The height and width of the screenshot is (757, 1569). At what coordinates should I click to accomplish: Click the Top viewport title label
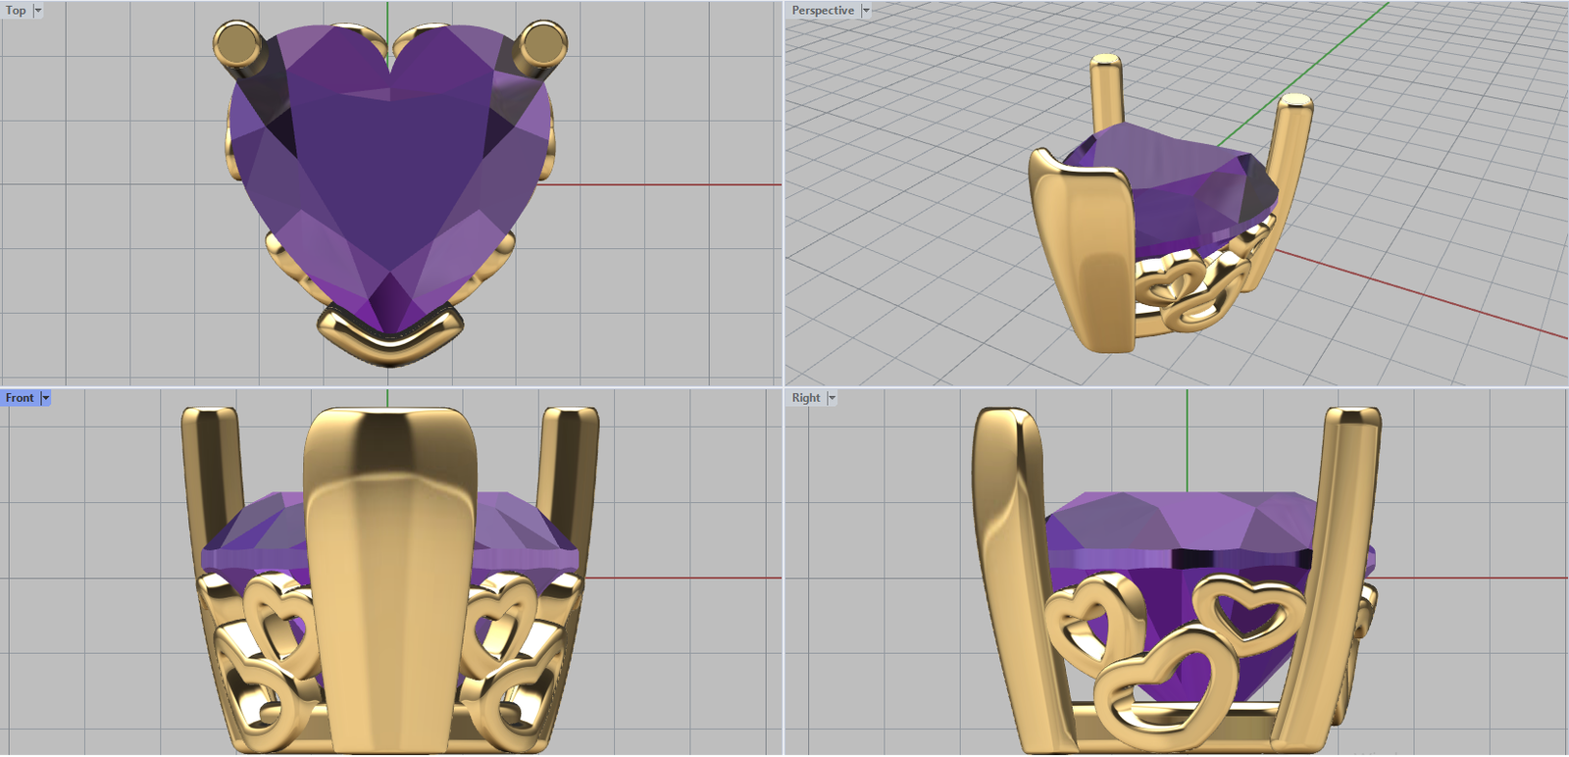[16, 11]
